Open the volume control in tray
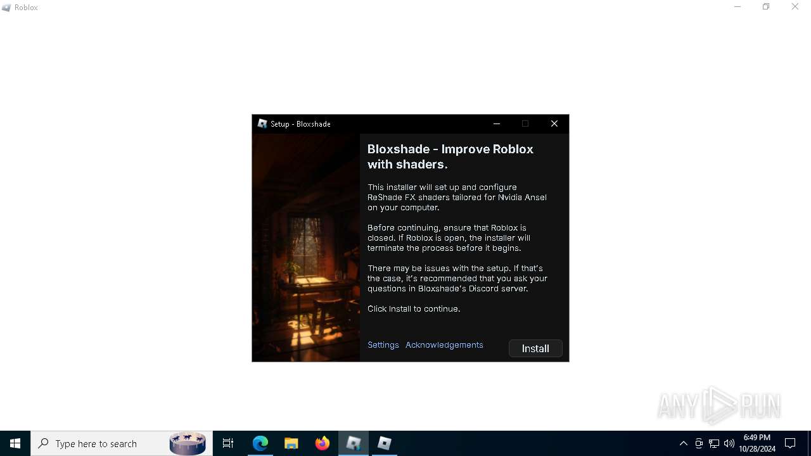Viewport: 811px width, 456px height. pyautogui.click(x=729, y=443)
